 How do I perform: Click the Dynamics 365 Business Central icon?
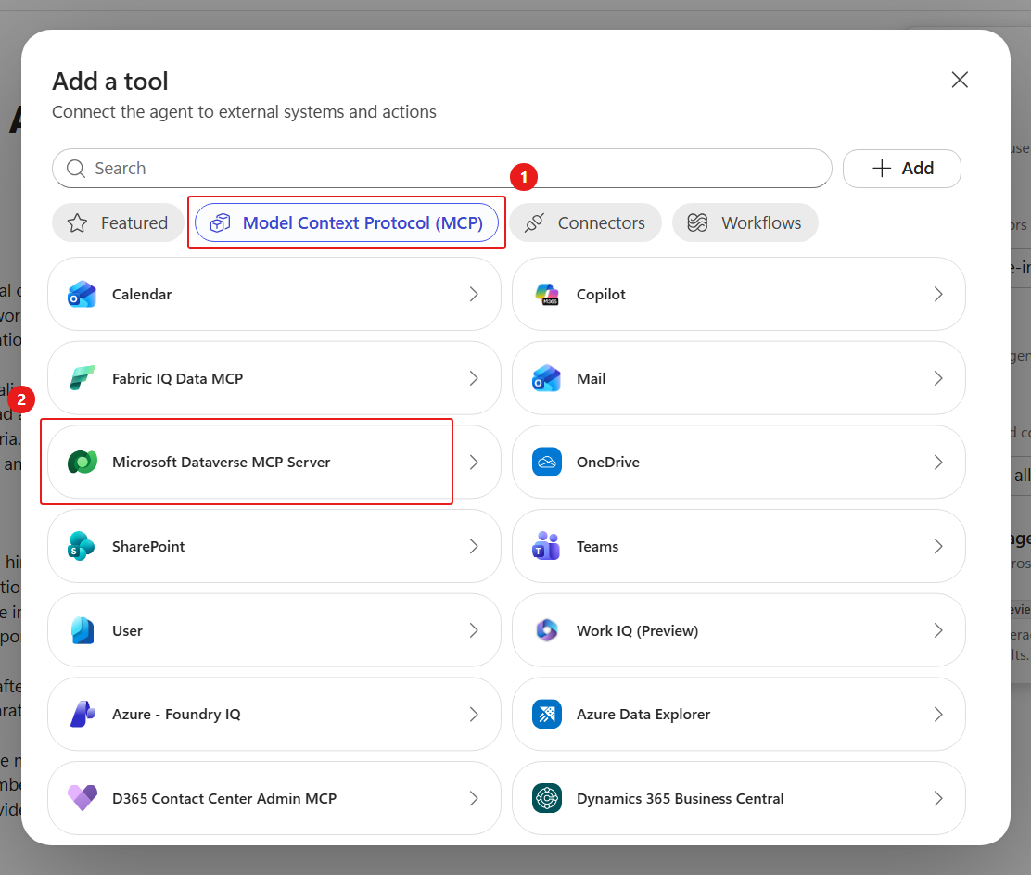[547, 798]
